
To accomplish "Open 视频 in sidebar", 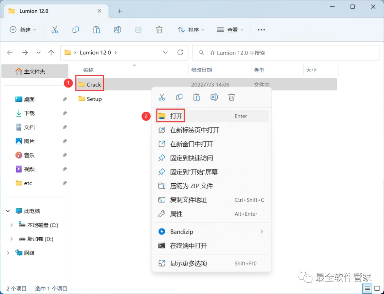I will tap(26, 169).
